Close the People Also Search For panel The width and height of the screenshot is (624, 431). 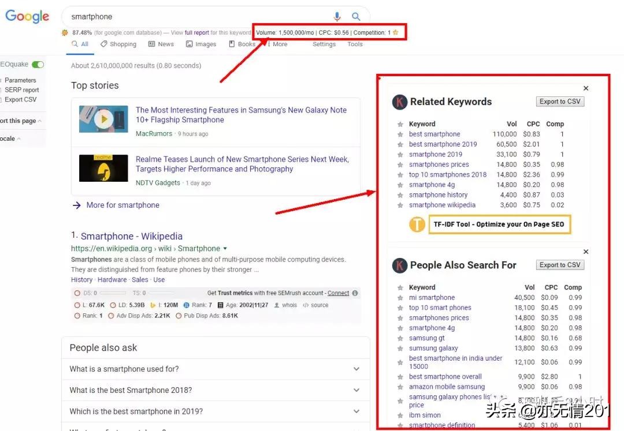[586, 252]
